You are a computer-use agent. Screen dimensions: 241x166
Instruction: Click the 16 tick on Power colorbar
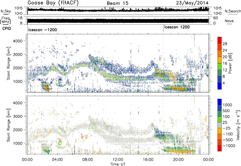(x=225, y=64)
